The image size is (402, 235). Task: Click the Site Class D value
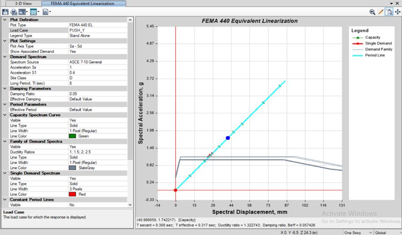[x=98, y=78]
